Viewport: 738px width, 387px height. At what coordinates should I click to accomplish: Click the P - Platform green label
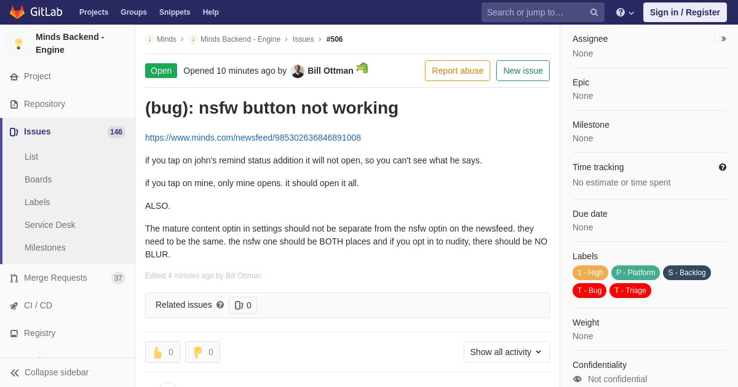click(x=635, y=273)
